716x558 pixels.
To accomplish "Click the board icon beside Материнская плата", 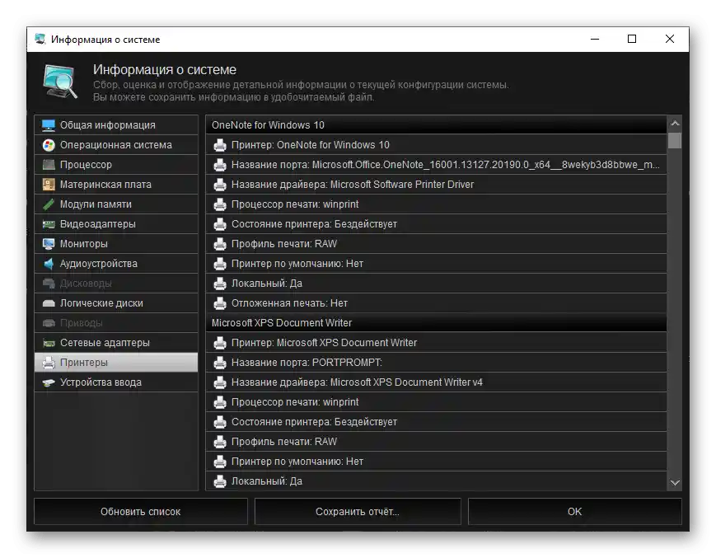I will tap(49, 185).
